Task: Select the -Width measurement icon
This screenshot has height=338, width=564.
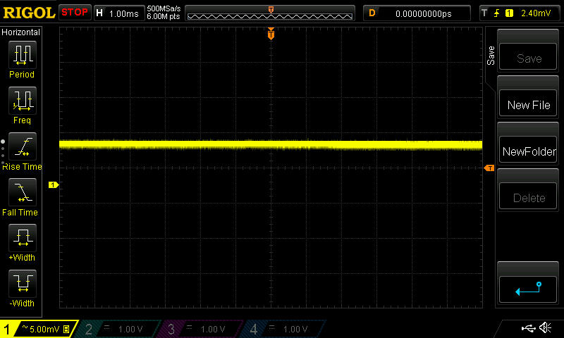Action: click(23, 283)
